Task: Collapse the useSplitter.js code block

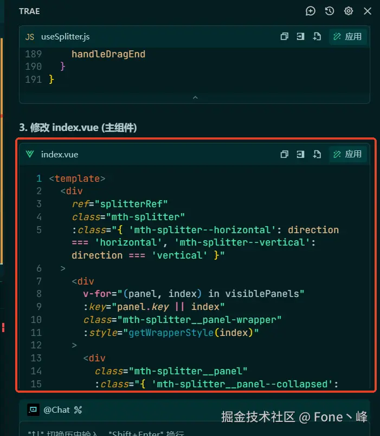Action: [x=195, y=97]
